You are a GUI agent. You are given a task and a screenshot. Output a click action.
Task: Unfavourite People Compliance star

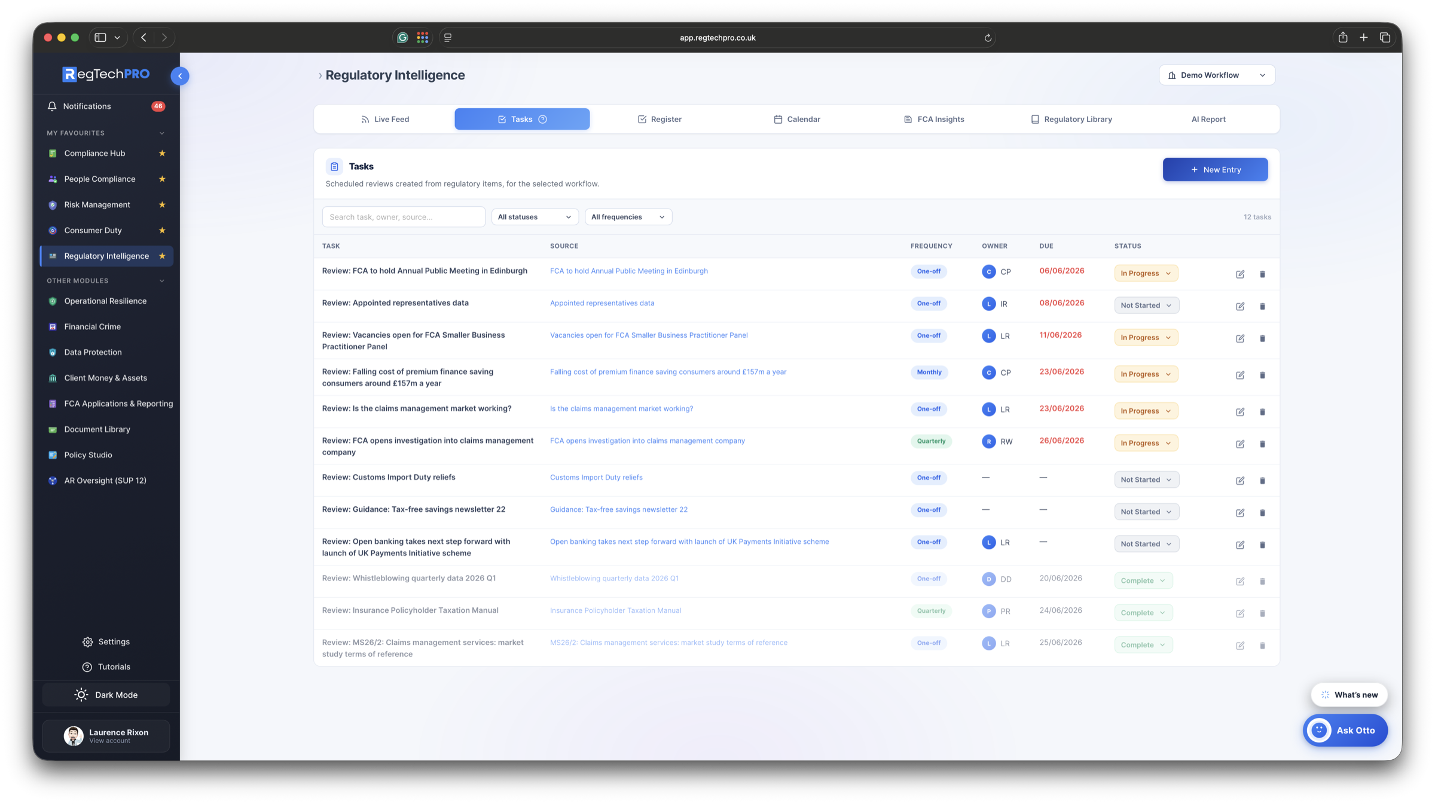pyautogui.click(x=162, y=179)
